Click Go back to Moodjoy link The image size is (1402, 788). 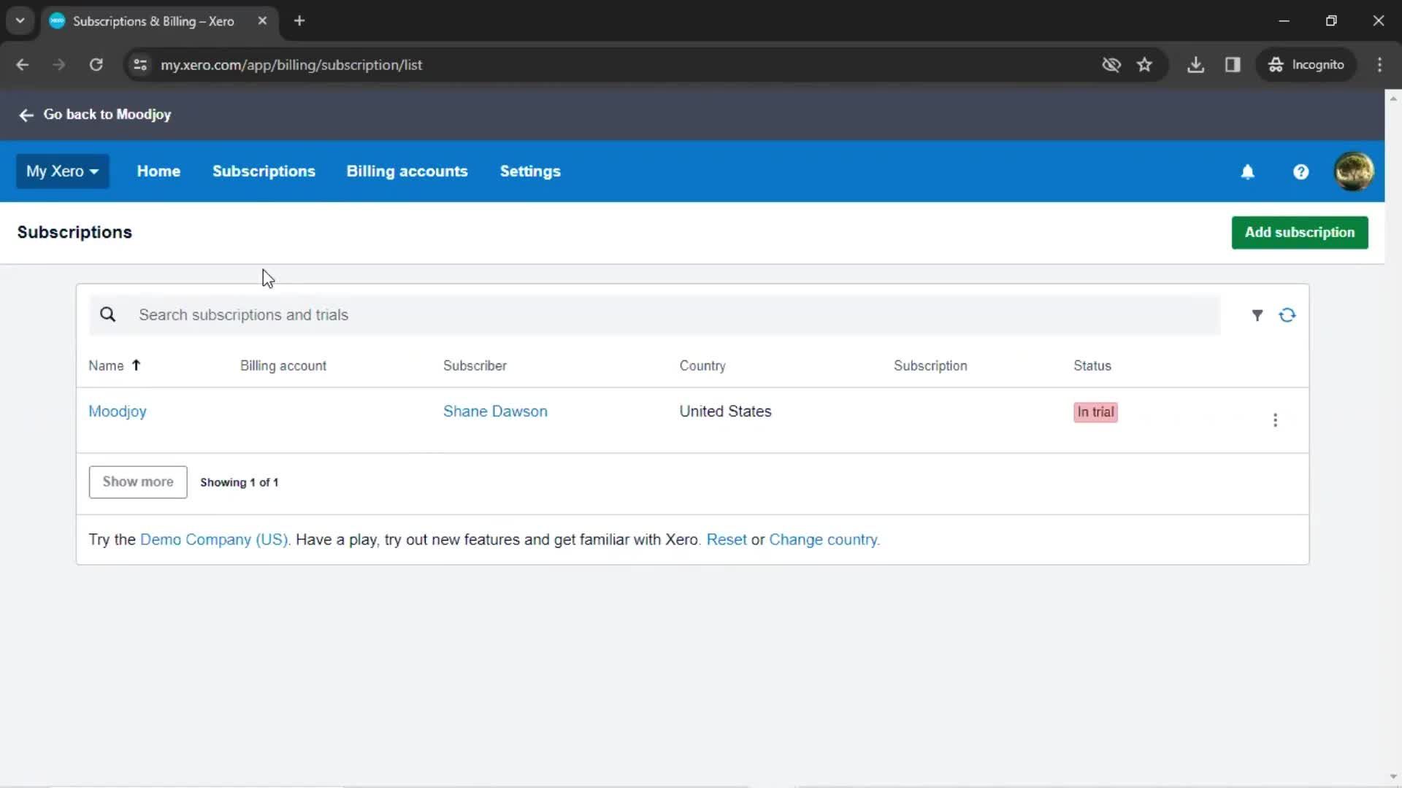[107, 115]
